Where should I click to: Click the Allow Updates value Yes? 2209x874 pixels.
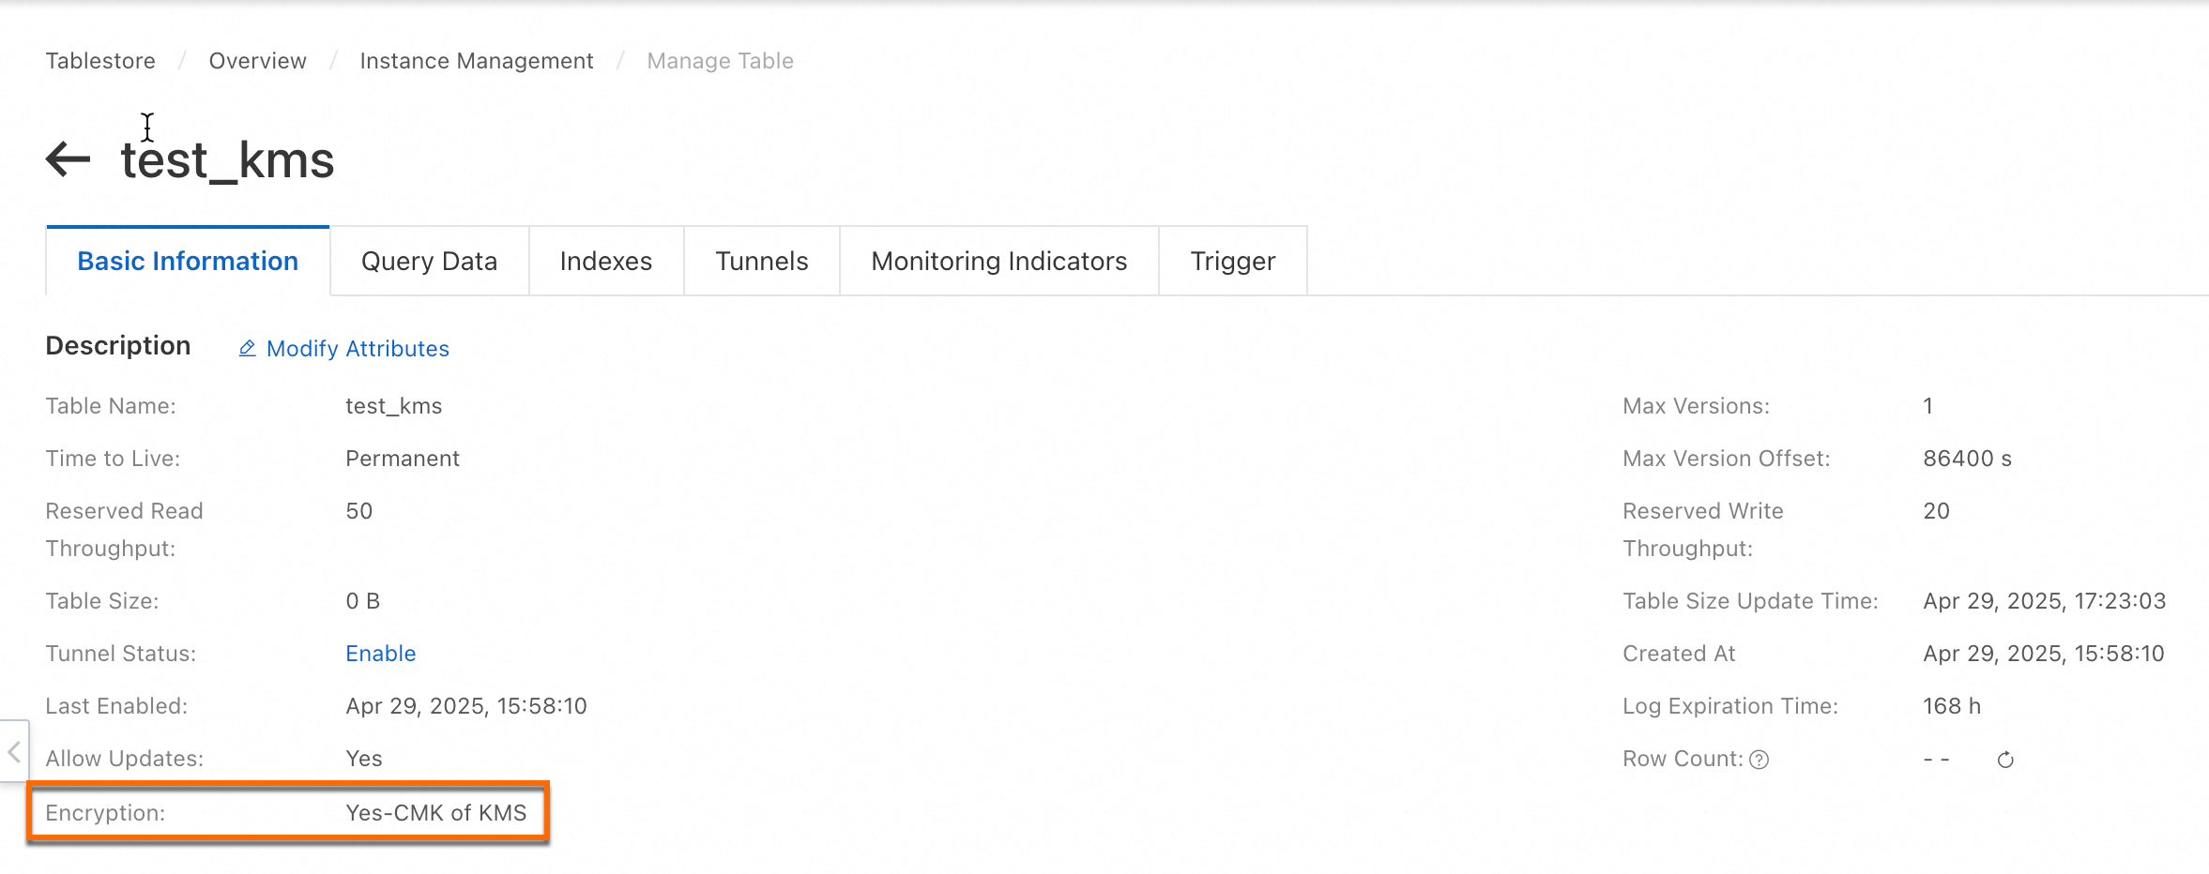coord(364,759)
